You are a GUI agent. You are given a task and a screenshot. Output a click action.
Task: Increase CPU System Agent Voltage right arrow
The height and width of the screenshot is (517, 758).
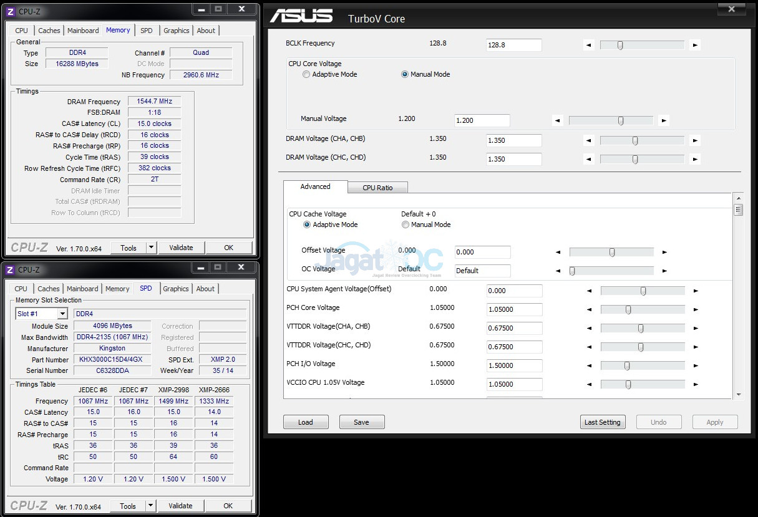(x=696, y=291)
